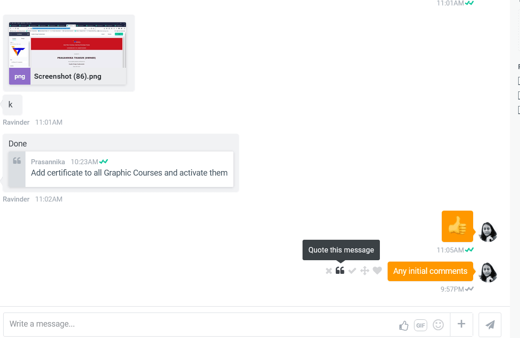This screenshot has width=520, height=338.
Task: Like the "Any initial comments" message with the heart icon
Action: pyautogui.click(x=377, y=271)
